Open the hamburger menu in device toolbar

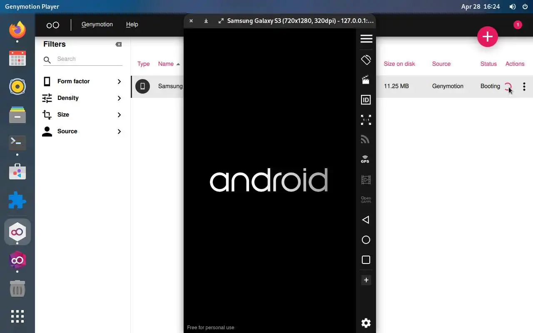pos(366,39)
